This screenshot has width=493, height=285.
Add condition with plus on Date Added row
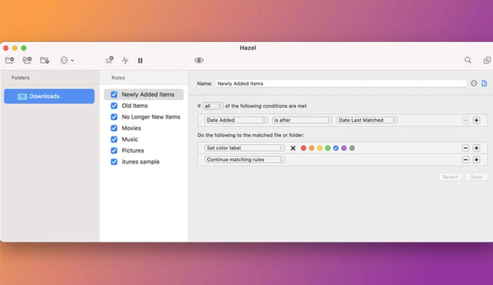tap(476, 120)
